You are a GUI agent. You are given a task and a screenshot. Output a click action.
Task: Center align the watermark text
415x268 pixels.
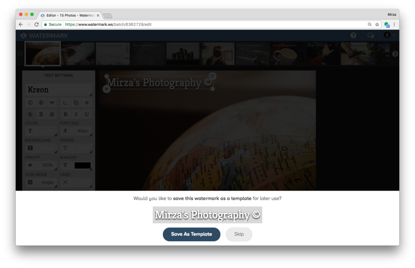41,114
